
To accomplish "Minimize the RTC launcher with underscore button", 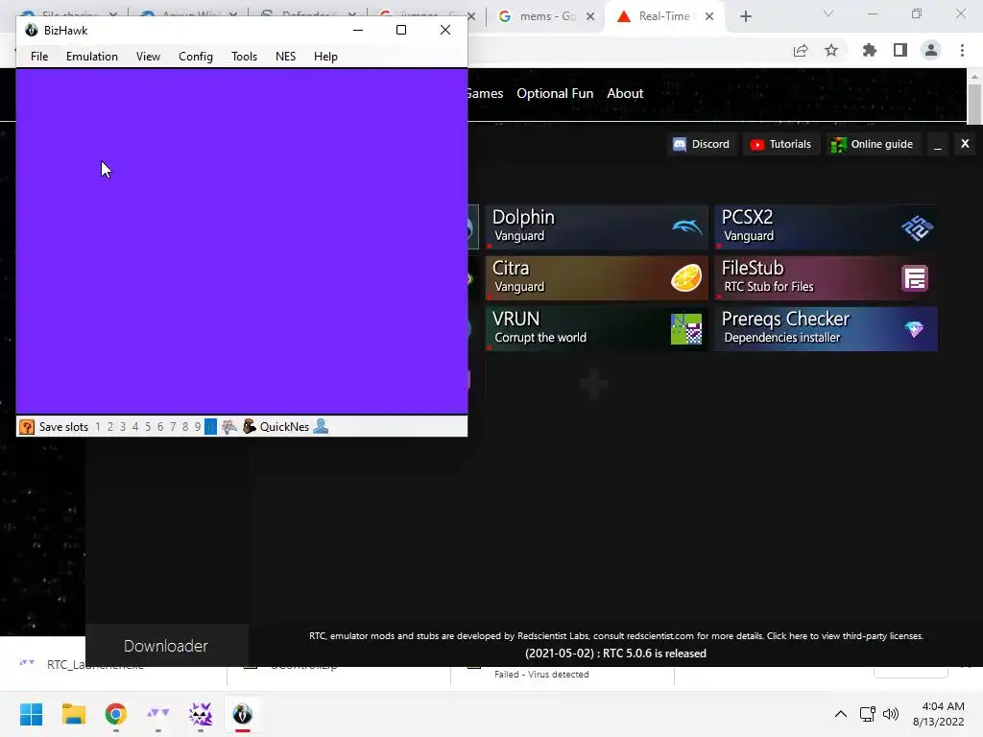I will click(938, 144).
